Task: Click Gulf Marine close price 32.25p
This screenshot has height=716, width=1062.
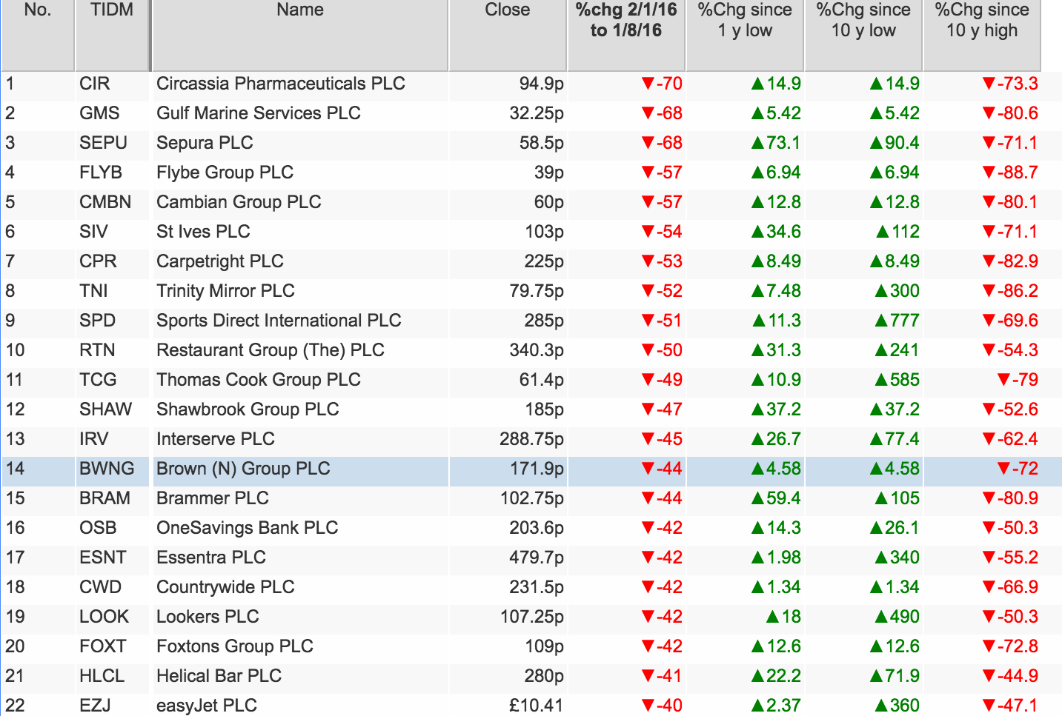Action: (537, 113)
